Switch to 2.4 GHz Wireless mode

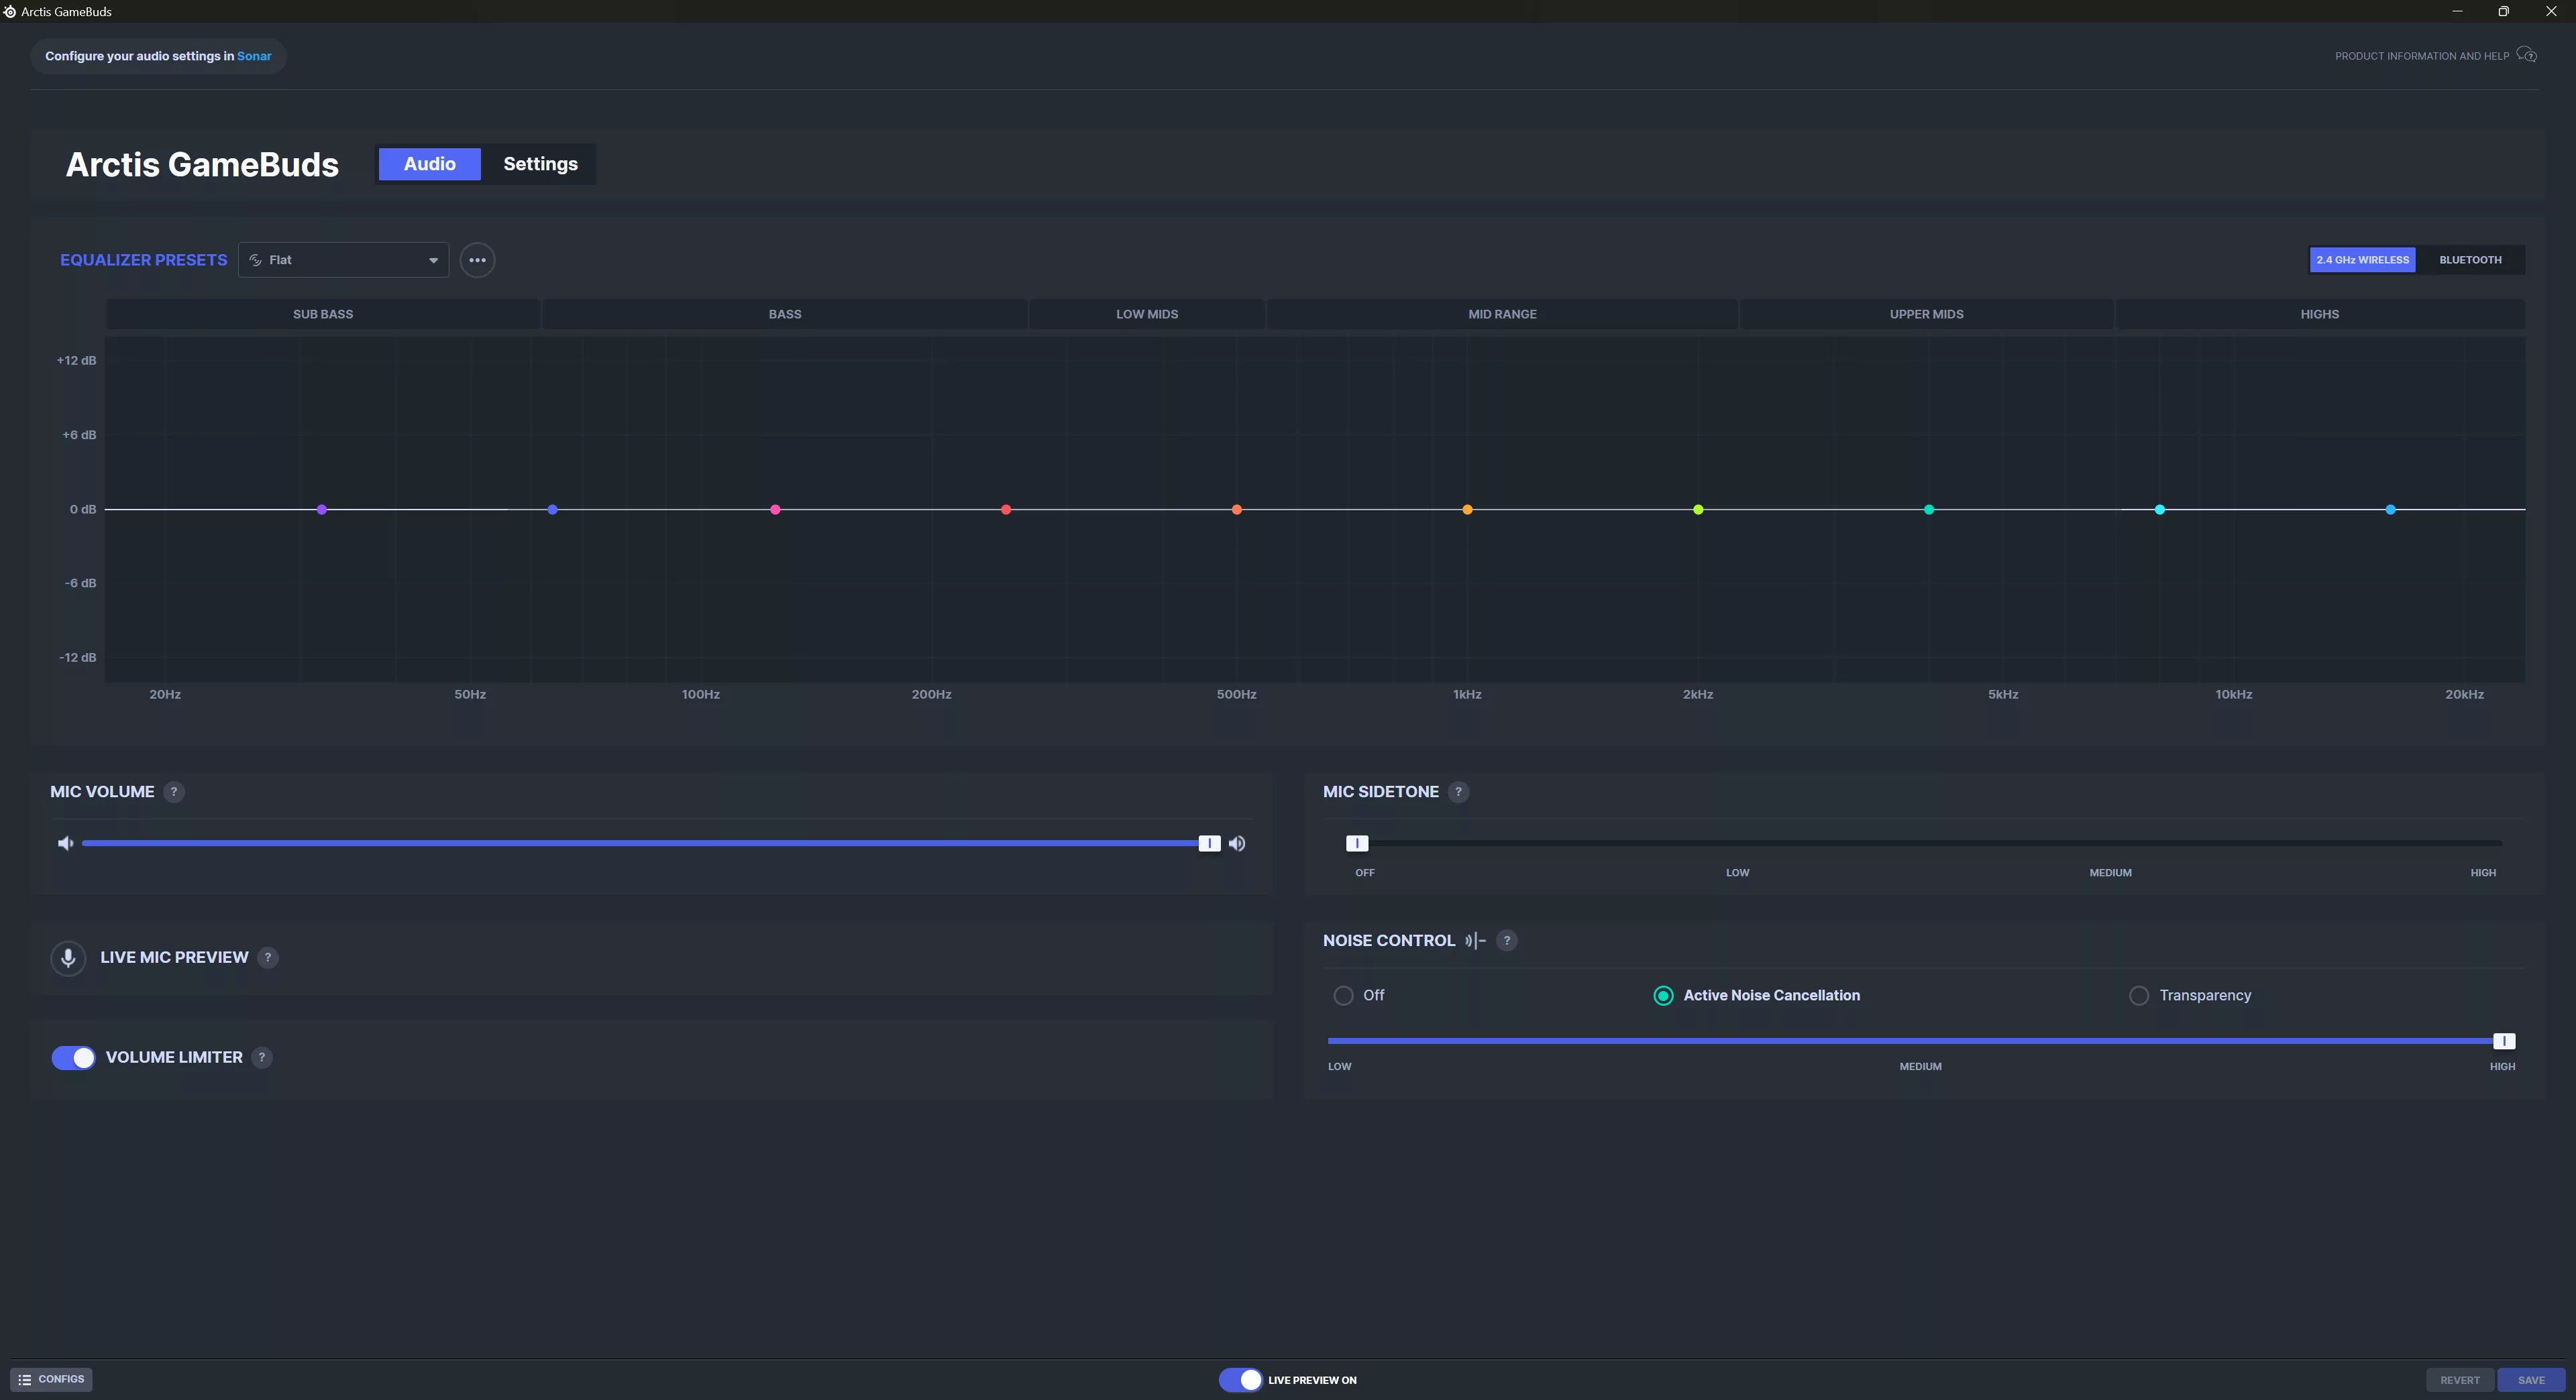click(2362, 259)
